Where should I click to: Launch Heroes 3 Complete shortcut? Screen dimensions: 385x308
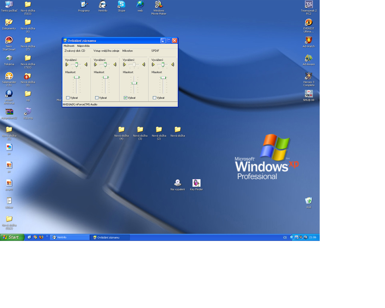(x=309, y=76)
